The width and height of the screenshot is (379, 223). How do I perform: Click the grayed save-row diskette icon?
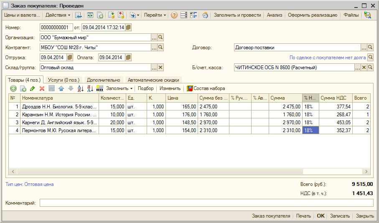coord(52,88)
